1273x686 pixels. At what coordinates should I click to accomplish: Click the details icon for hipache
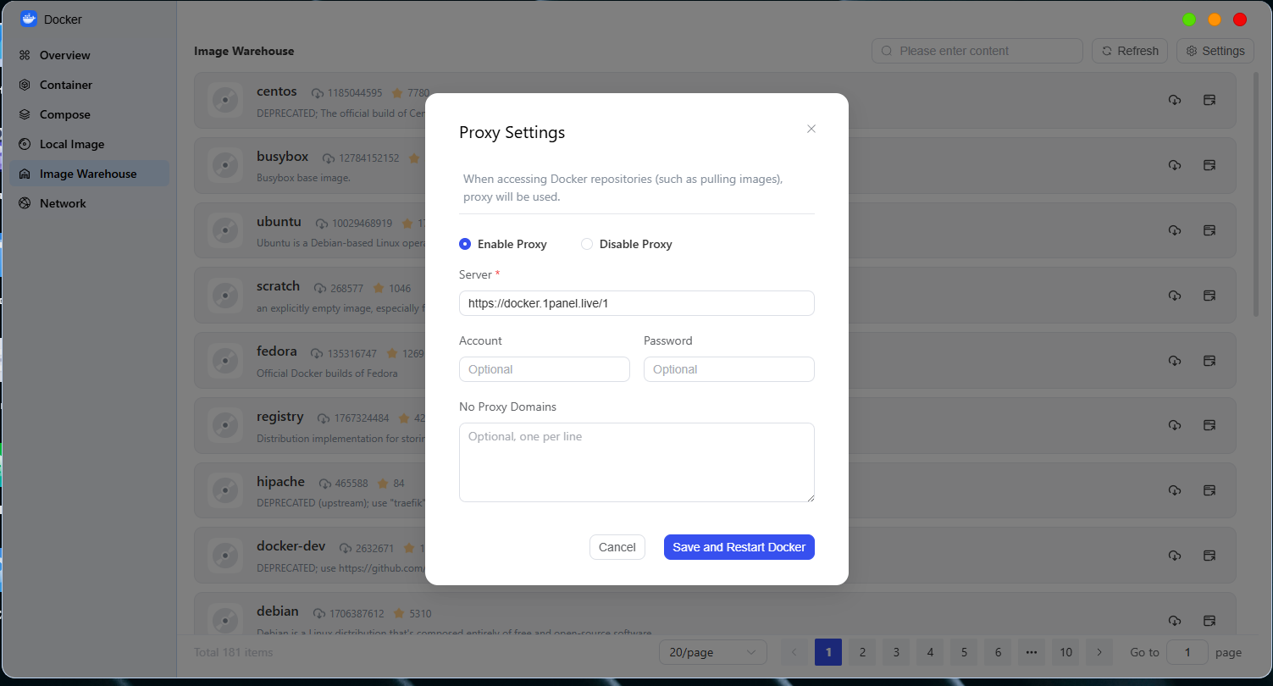click(x=1209, y=490)
